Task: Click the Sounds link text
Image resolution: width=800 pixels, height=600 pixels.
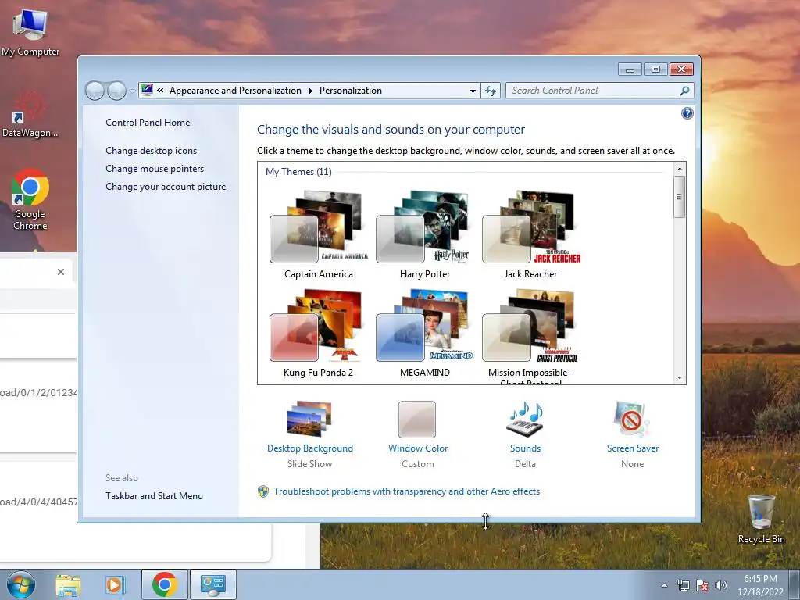Action: (x=525, y=448)
